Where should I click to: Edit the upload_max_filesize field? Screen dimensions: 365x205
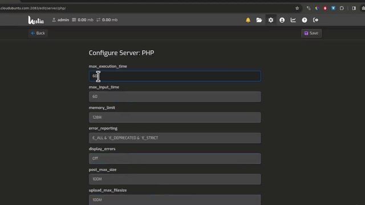click(x=175, y=200)
